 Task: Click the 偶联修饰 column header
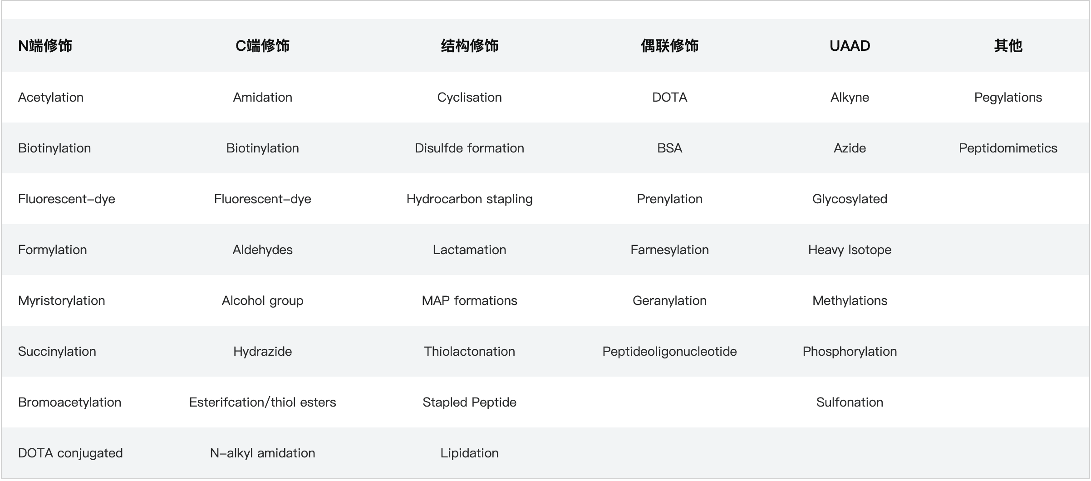[669, 46]
